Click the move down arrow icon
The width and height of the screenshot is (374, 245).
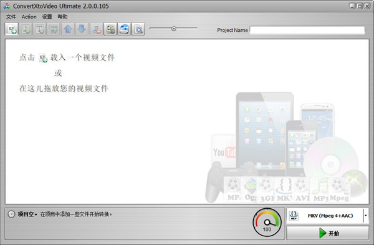click(82, 29)
